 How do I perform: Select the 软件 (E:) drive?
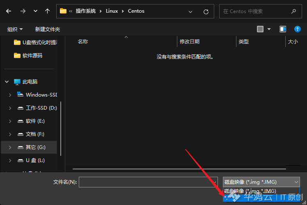(x=31, y=121)
